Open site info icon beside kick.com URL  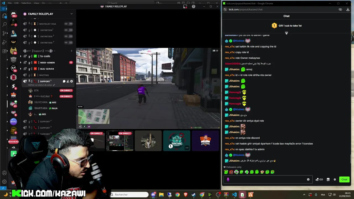pos(225,9)
